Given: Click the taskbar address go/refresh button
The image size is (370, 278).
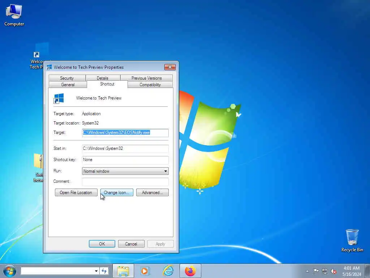Looking at the screenshot, I should 104,271.
